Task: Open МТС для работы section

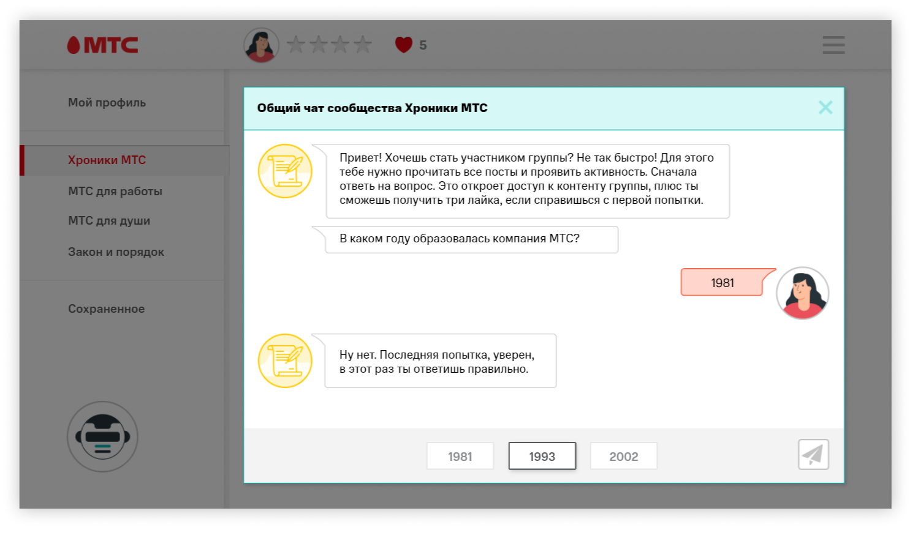Action: tap(115, 191)
